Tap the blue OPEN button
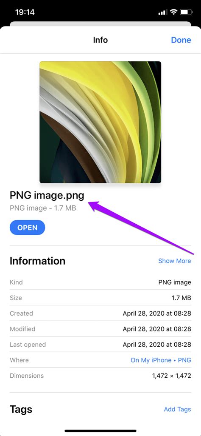The image size is (201, 436). 28,228
